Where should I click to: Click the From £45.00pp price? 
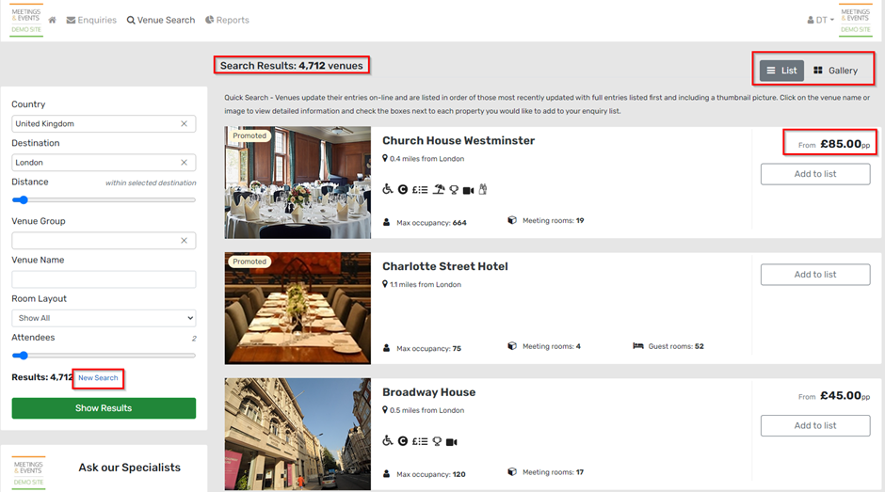pyautogui.click(x=833, y=396)
